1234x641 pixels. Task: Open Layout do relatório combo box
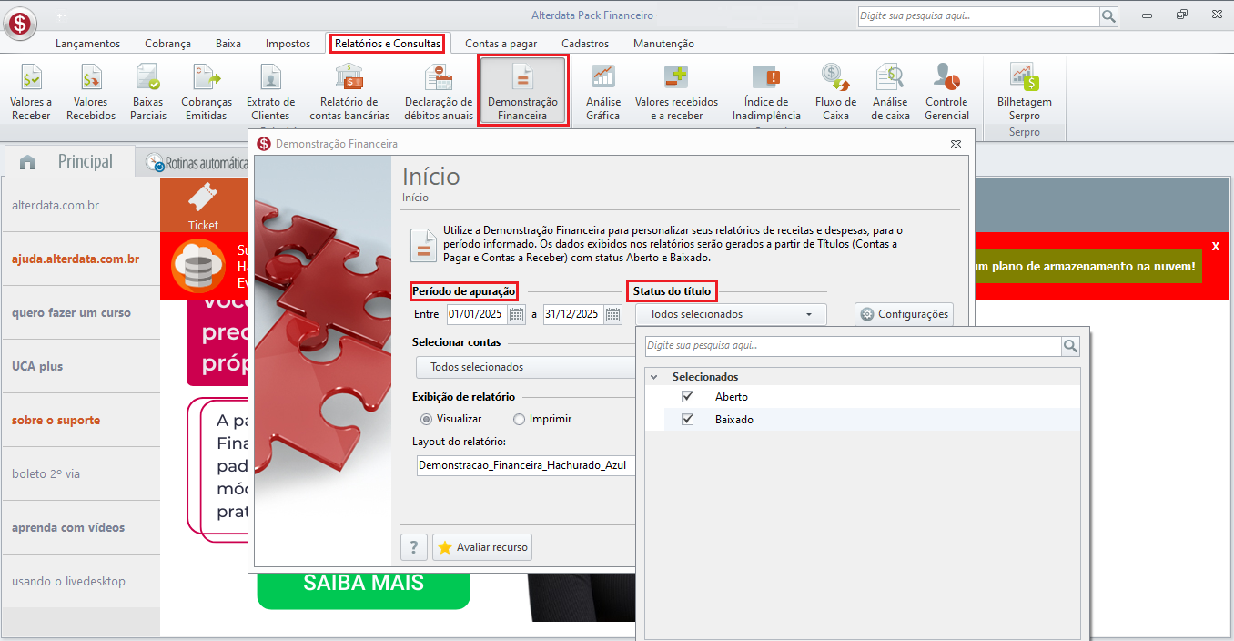coord(525,465)
